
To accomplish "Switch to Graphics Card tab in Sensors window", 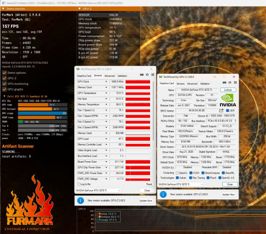I will 84,76.
